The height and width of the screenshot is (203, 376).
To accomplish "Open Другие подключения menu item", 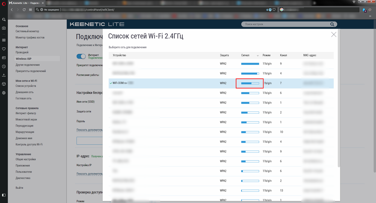I will point(27,65).
